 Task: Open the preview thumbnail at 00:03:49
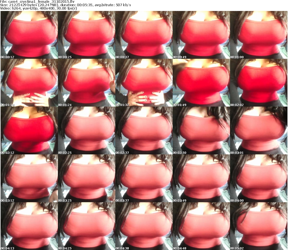tap(201, 178)
